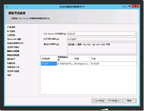Open the SQL Server instance name dropdown

[x=135, y=34]
